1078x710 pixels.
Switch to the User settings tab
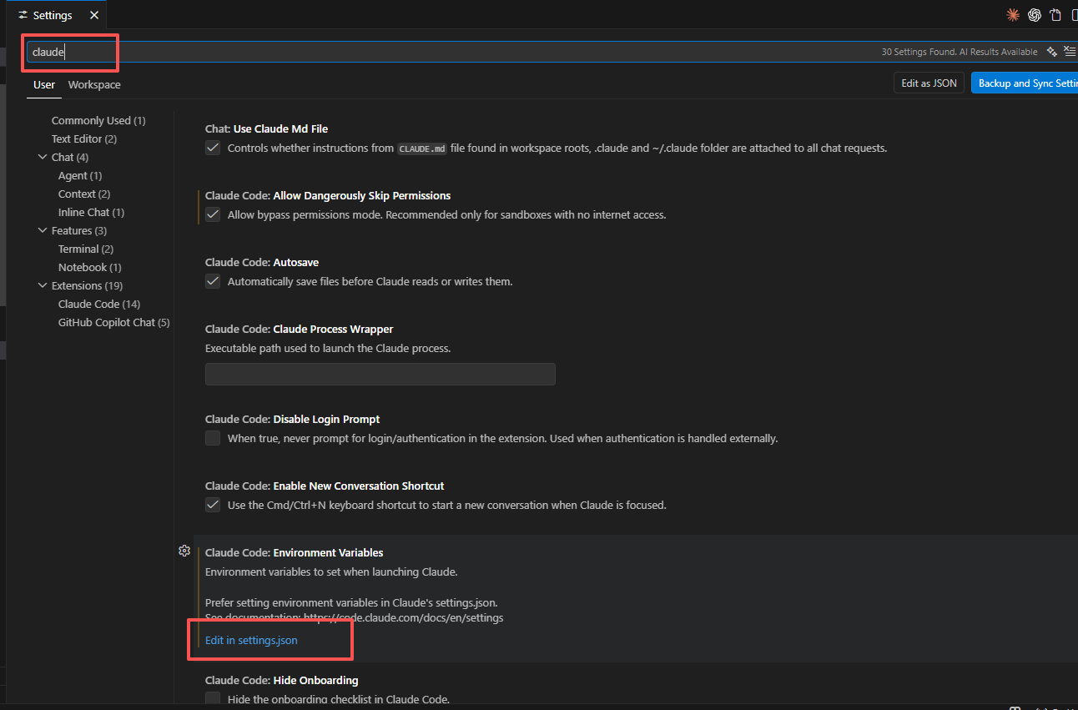44,85
